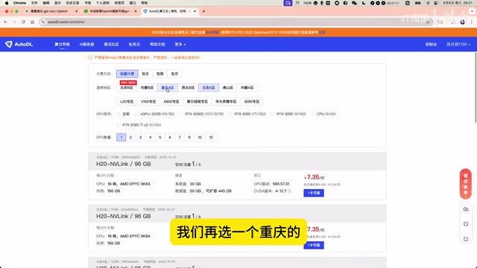Click the browser forward arrow
Viewport: 477px width, 268px height.
point(14,22)
